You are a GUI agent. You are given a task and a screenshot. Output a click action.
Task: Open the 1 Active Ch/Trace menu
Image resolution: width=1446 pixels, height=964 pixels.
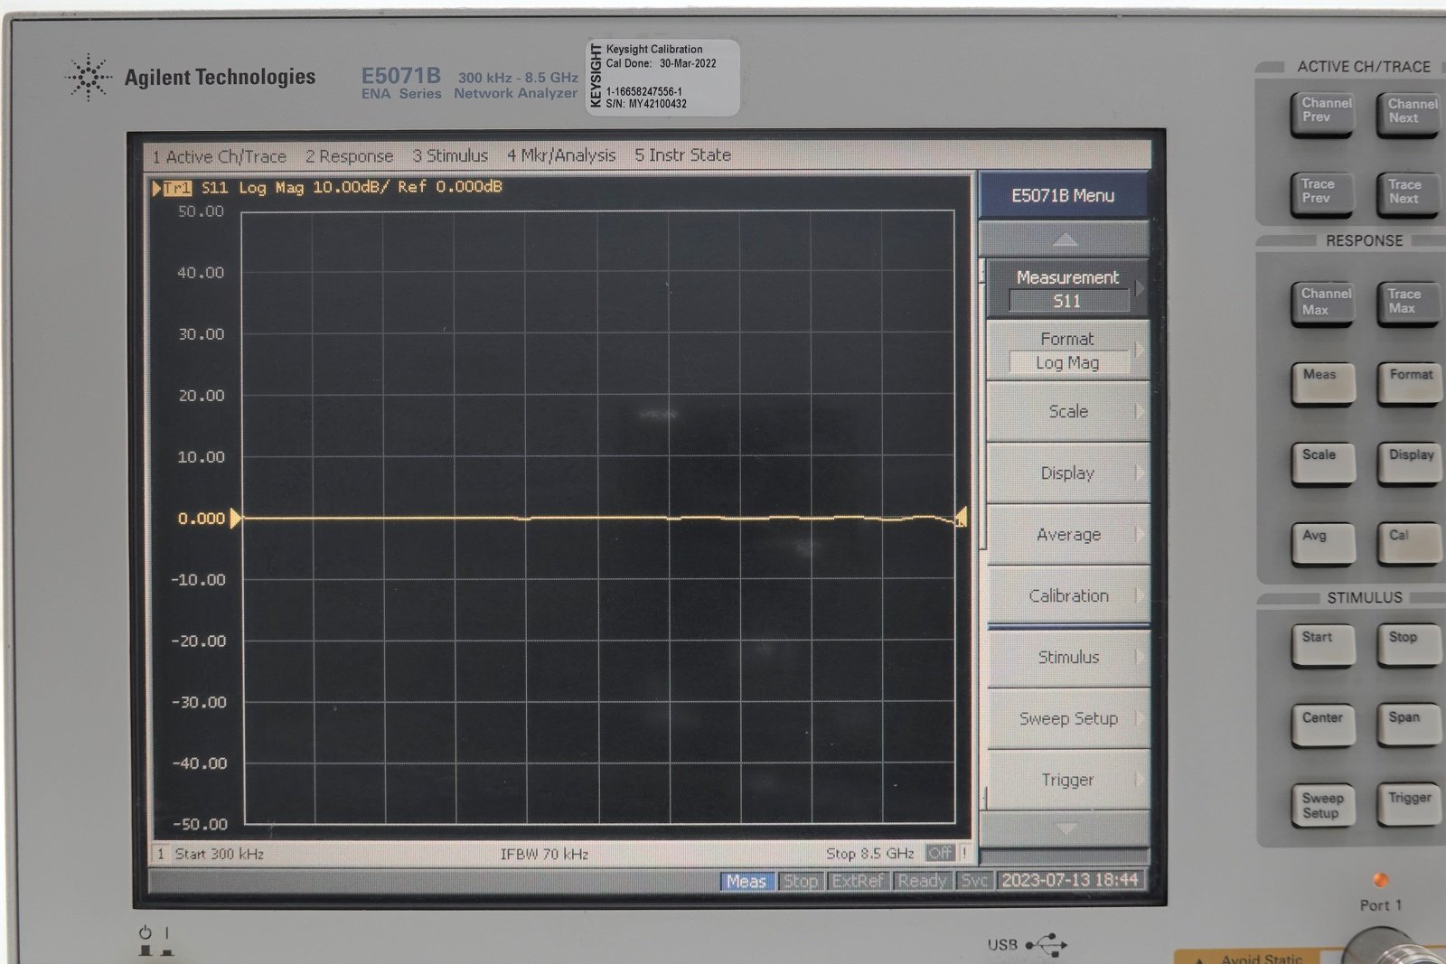click(220, 156)
